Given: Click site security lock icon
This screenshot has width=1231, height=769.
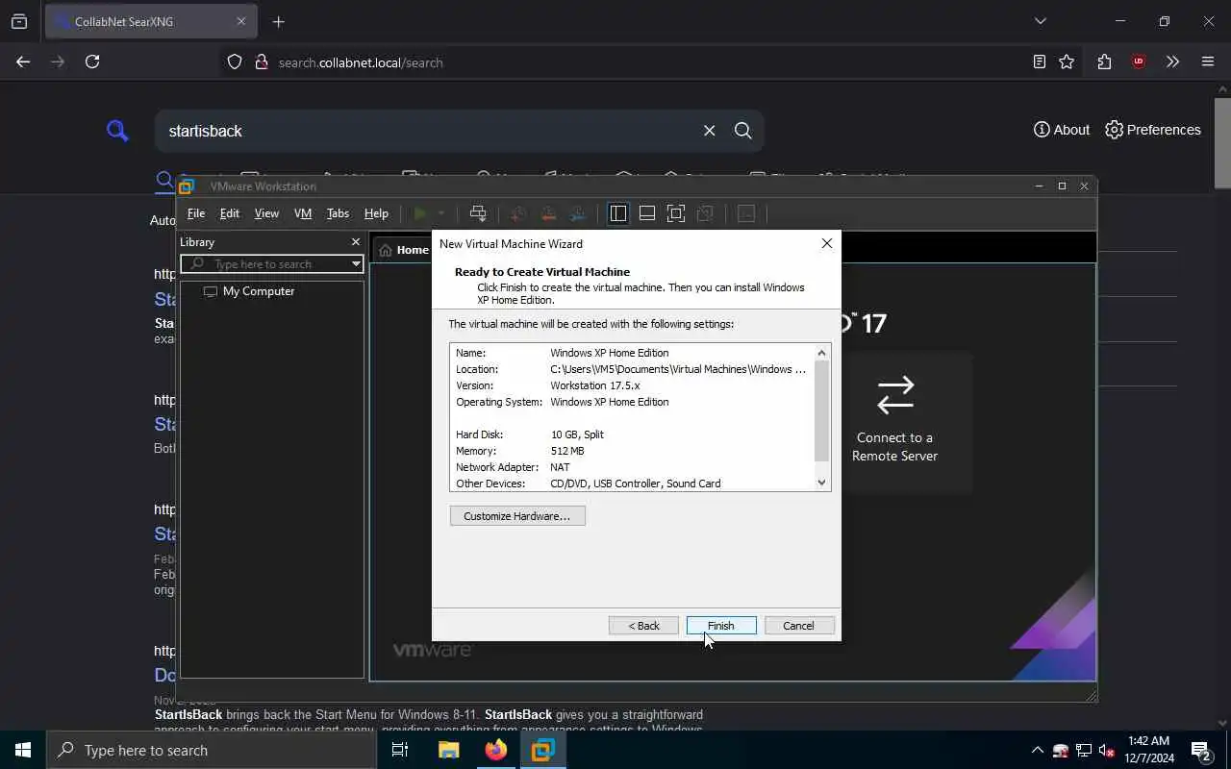Looking at the screenshot, I should point(261,62).
